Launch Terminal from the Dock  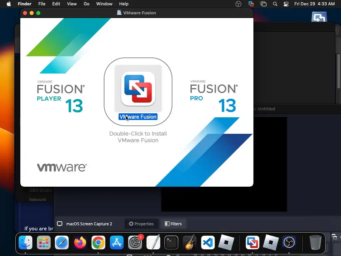pyautogui.click(x=171, y=242)
